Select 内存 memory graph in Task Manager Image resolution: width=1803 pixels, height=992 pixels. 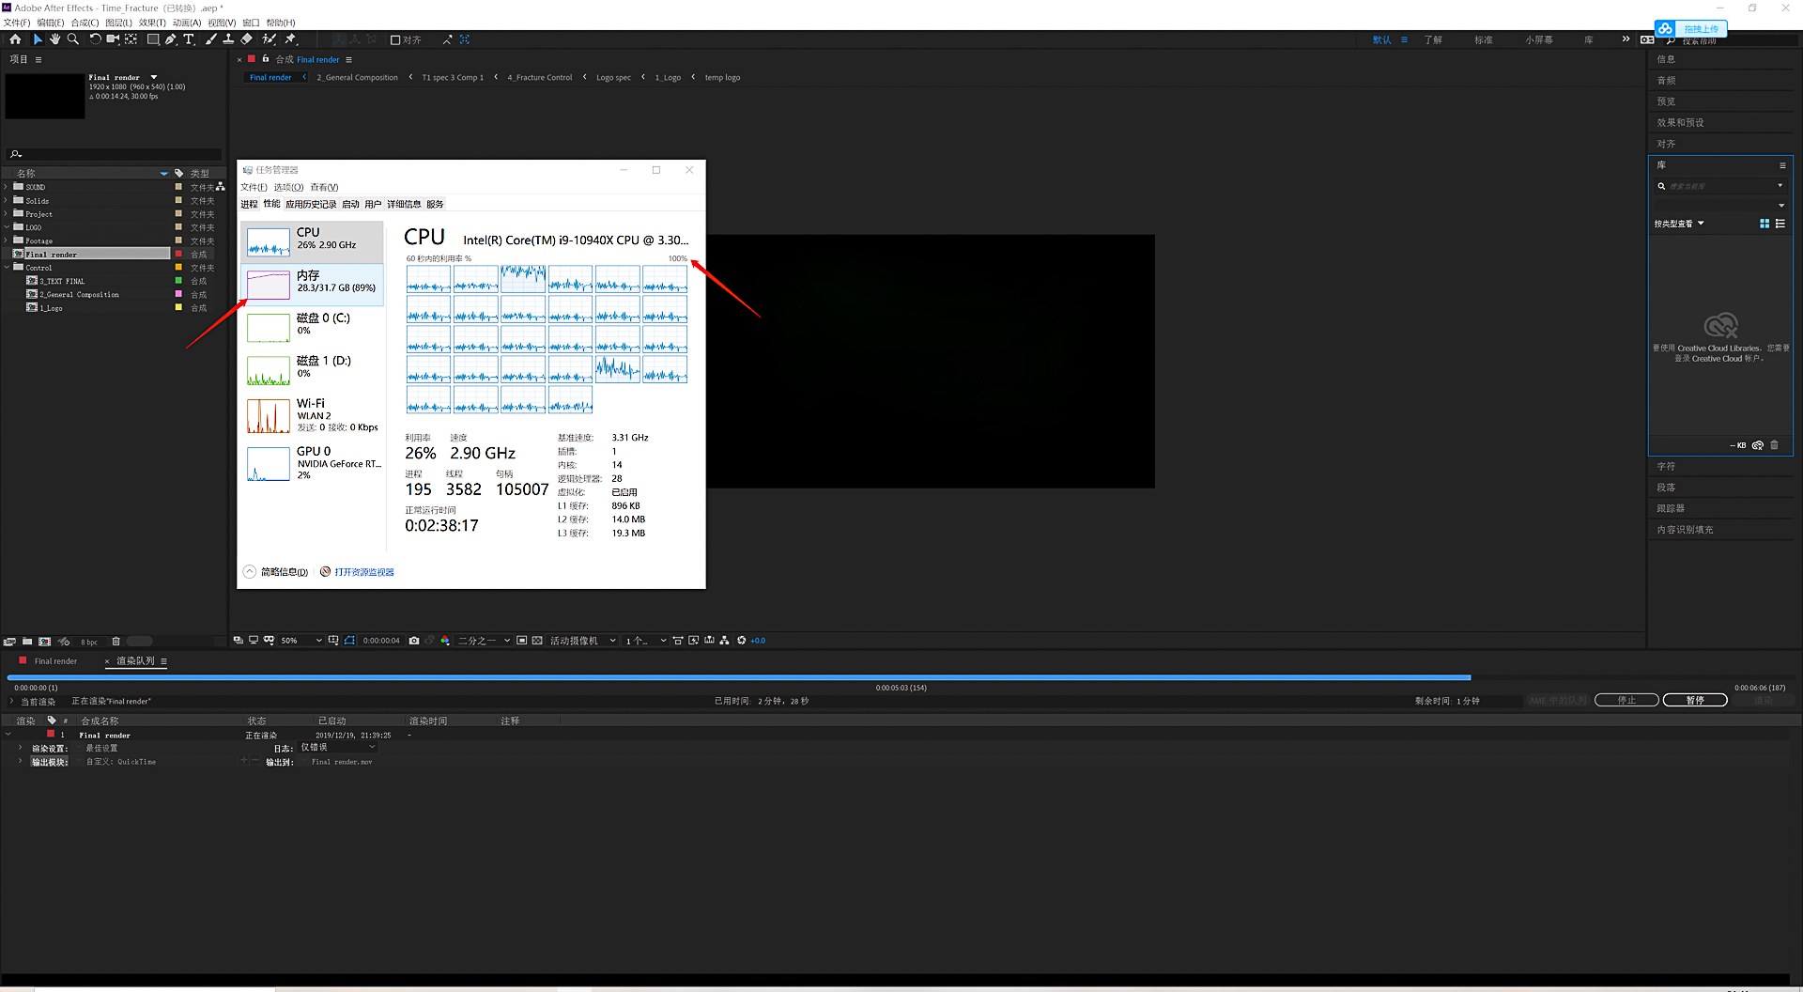313,285
